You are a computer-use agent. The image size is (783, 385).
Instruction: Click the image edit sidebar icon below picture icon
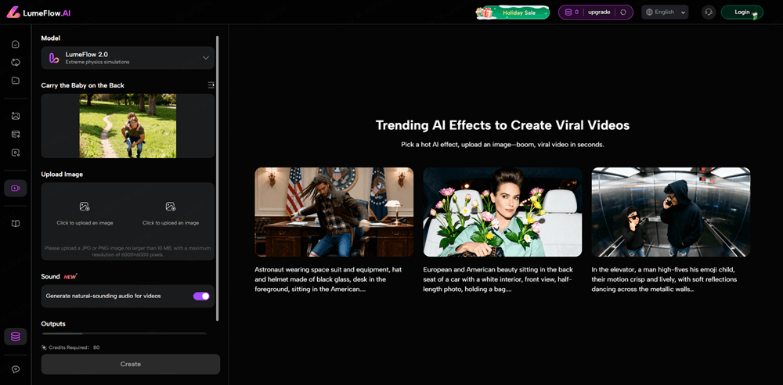click(16, 135)
